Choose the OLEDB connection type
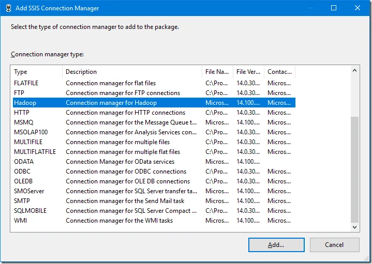The height and width of the screenshot is (264, 372). click(x=24, y=181)
